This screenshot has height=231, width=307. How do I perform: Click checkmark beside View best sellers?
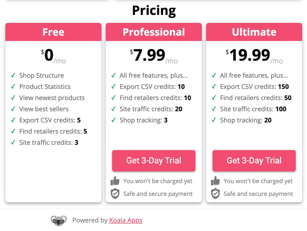point(13,109)
